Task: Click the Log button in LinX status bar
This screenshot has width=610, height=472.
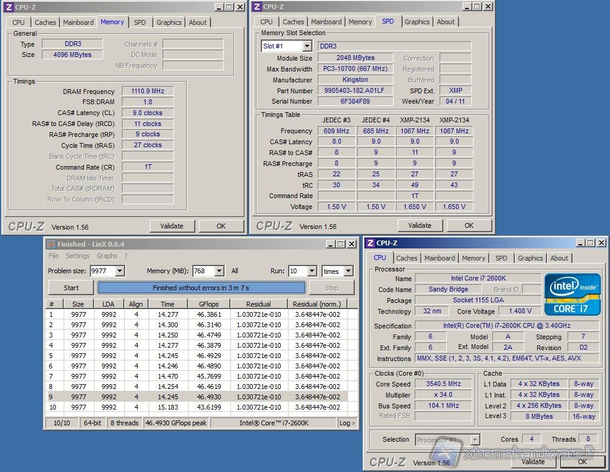Action: click(x=346, y=423)
